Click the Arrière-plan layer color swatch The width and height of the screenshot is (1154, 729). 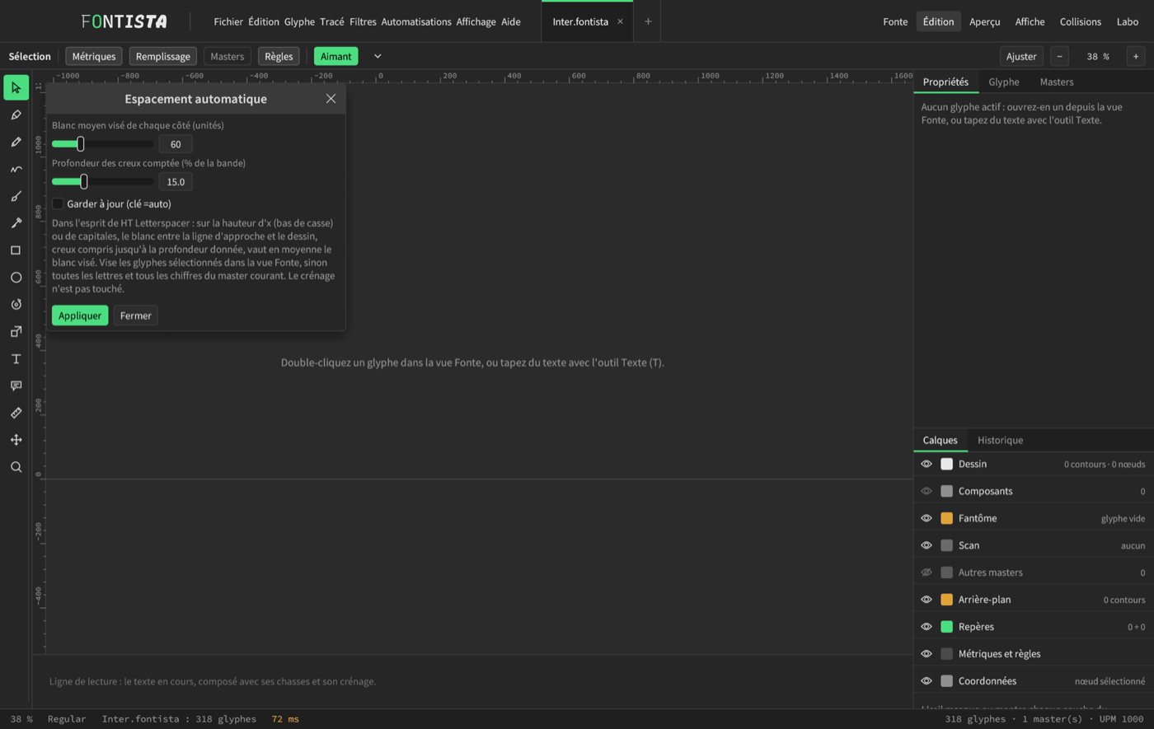[946, 600]
